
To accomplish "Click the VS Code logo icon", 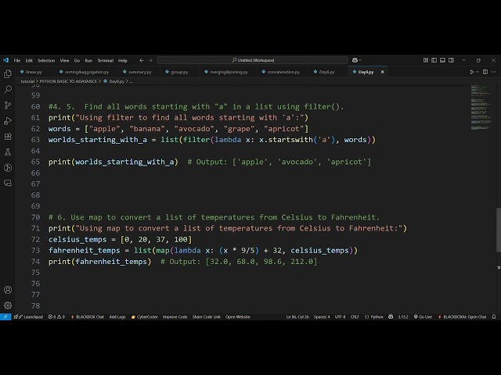I will click(x=5, y=60).
